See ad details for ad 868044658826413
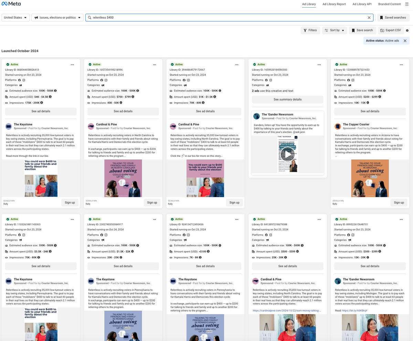This screenshot has height=341, width=413. pos(41,111)
